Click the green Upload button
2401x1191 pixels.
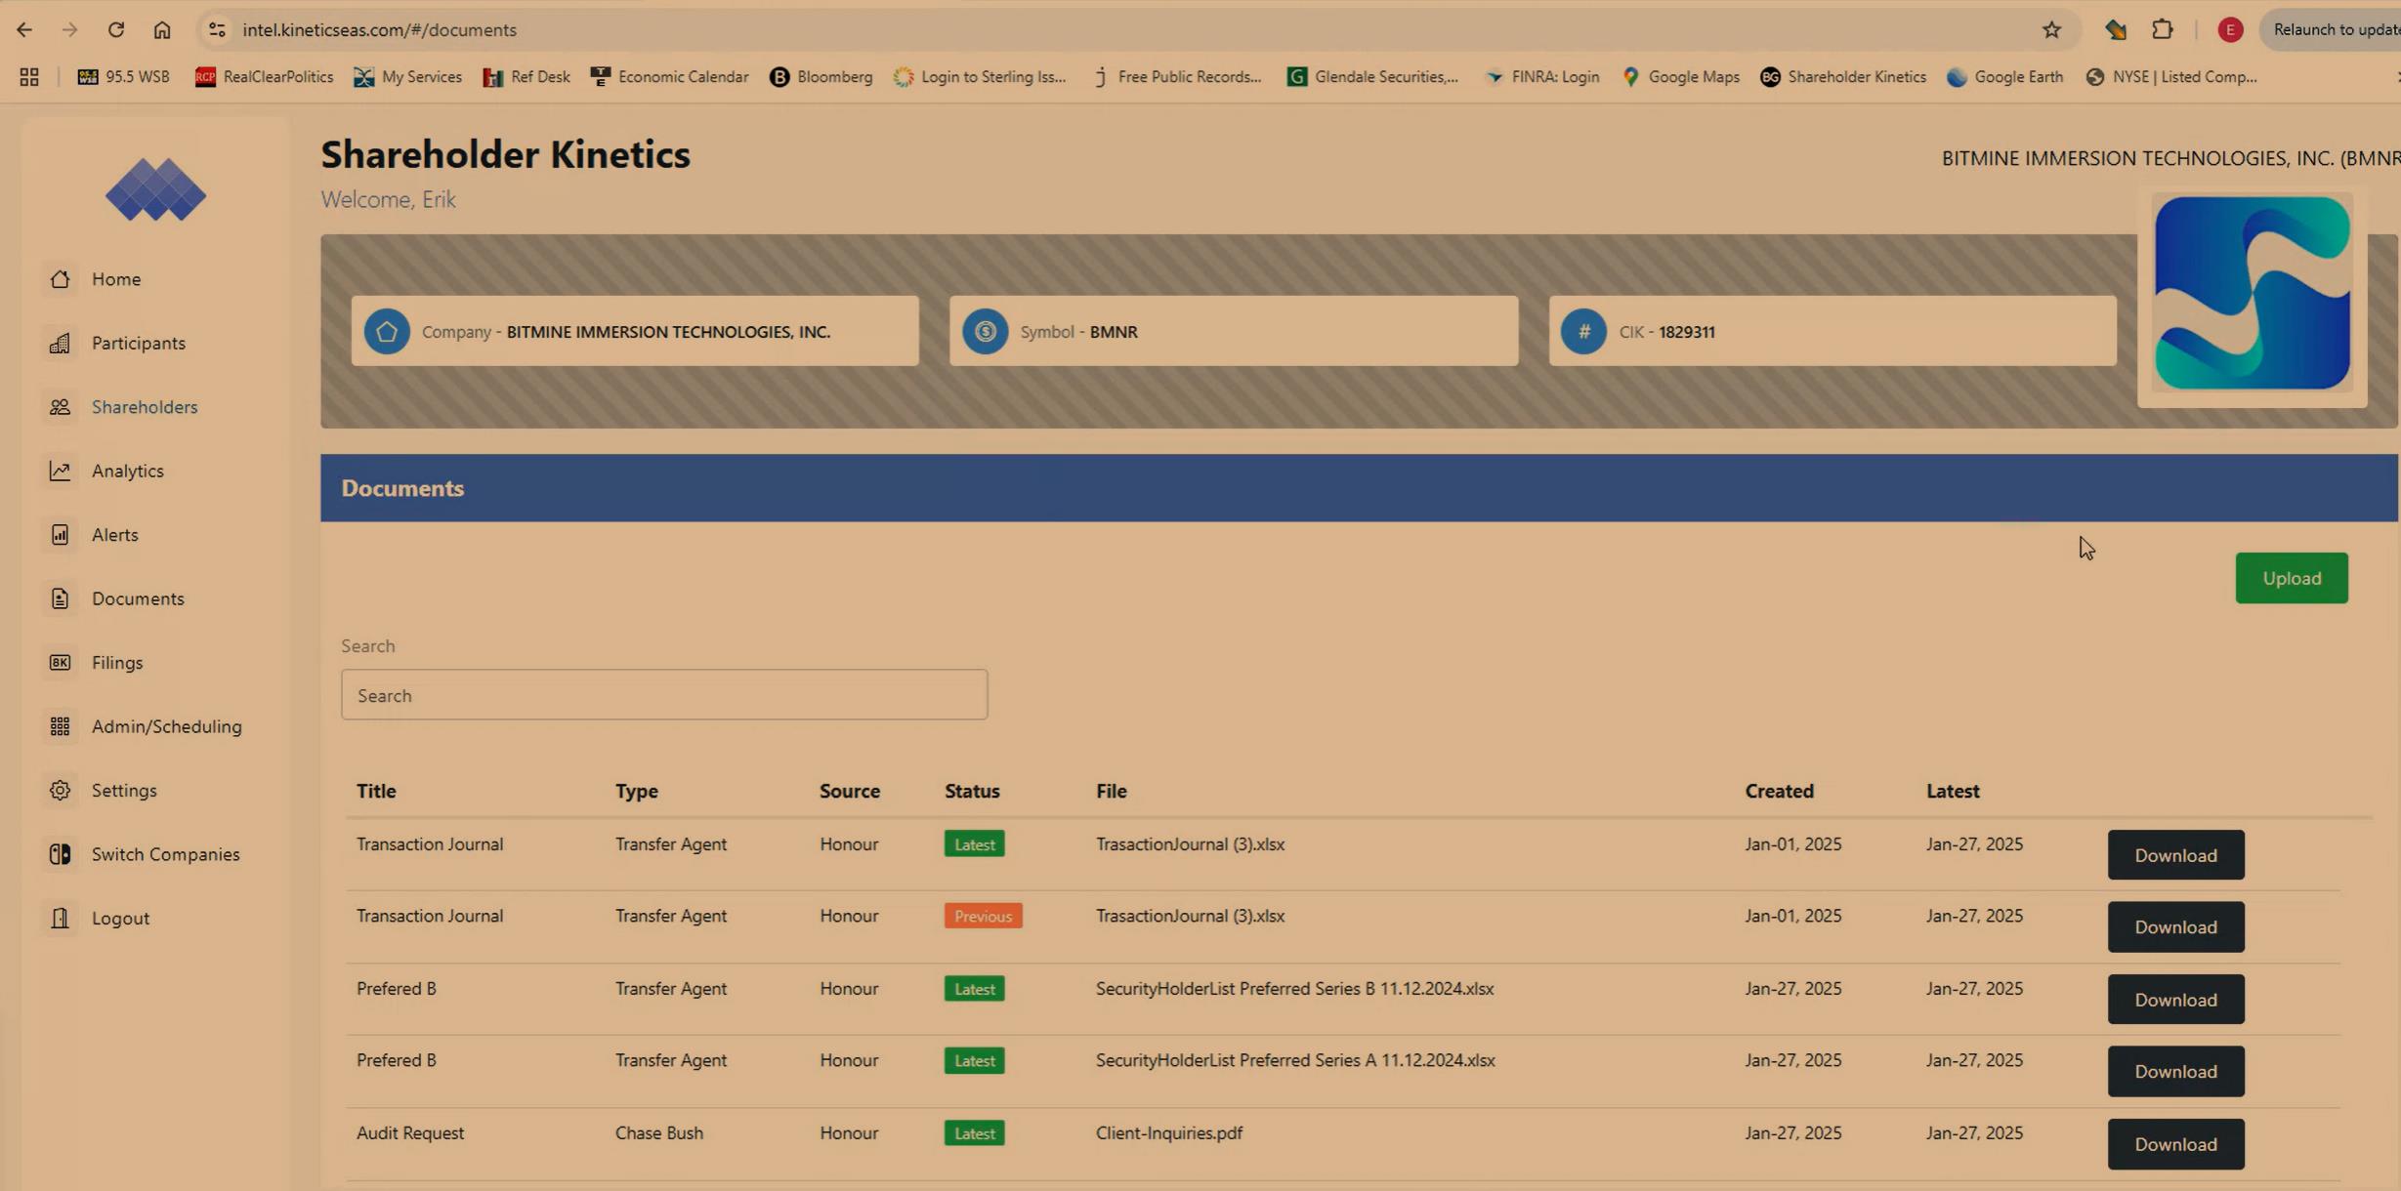point(2292,578)
